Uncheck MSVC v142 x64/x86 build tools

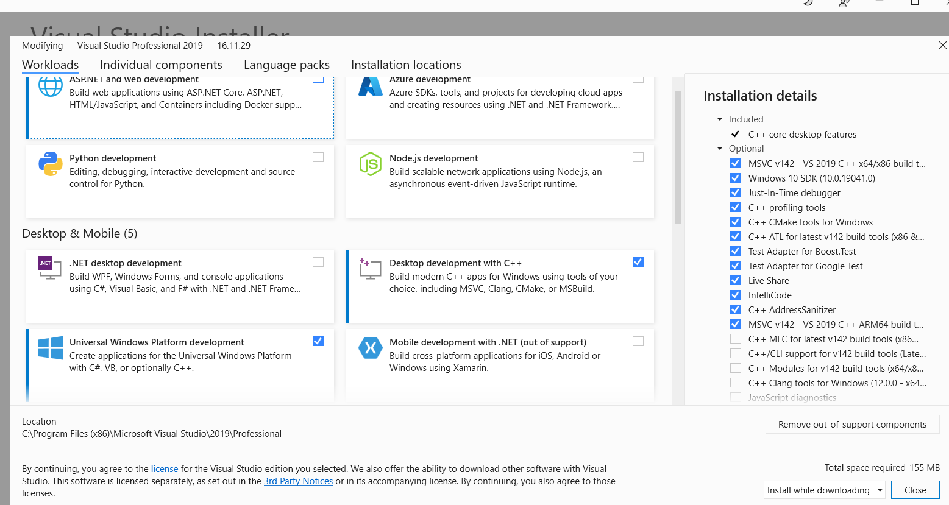736,163
